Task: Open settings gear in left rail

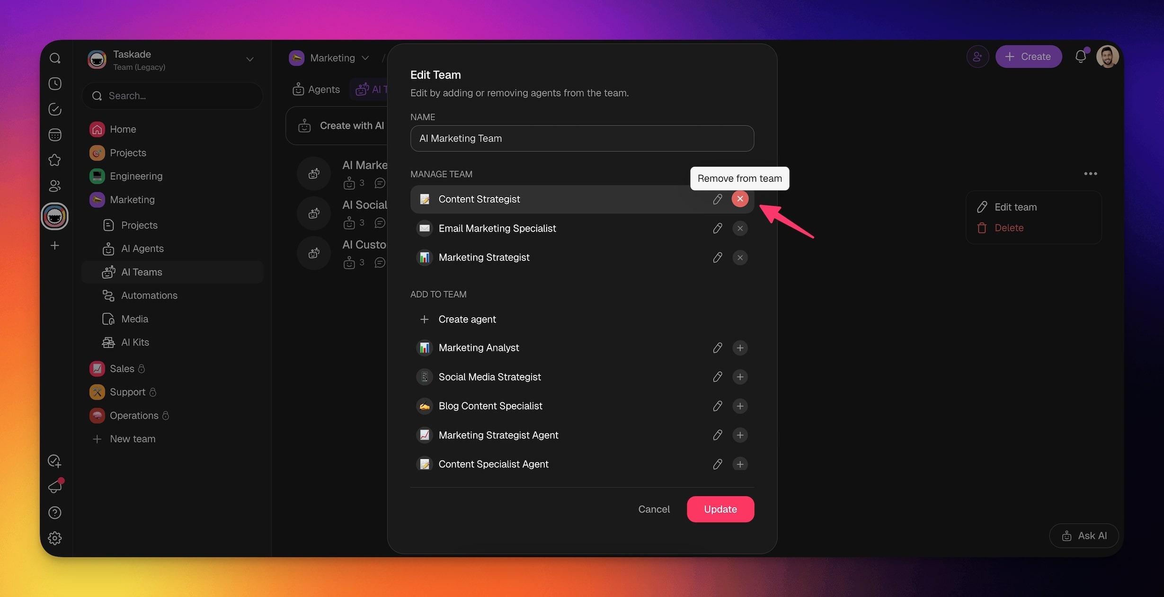Action: point(55,538)
